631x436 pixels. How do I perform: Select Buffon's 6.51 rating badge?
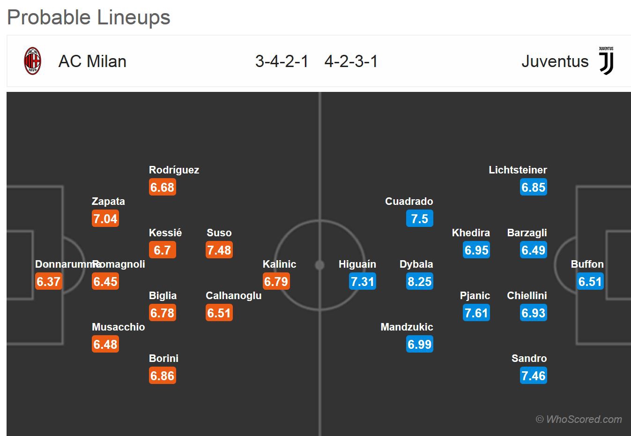[x=590, y=281]
